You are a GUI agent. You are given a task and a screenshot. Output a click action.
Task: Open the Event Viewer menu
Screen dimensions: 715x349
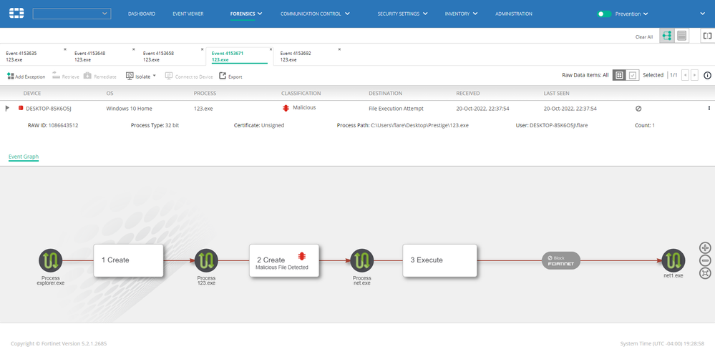(x=188, y=14)
